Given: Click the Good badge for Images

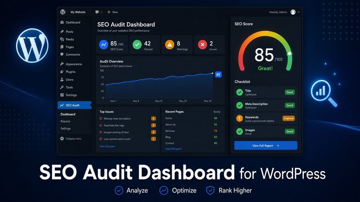Looking at the screenshot, I should (289, 132).
